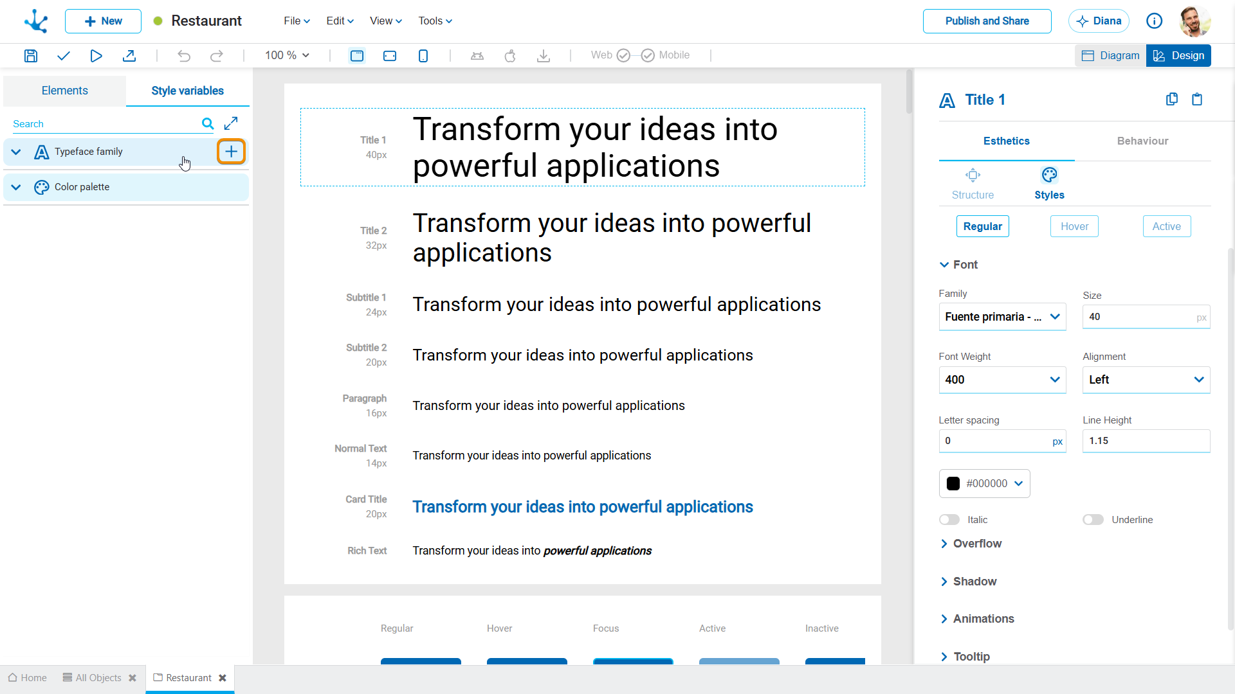1235x694 pixels.
Task: Click the New button
Action: (x=103, y=21)
